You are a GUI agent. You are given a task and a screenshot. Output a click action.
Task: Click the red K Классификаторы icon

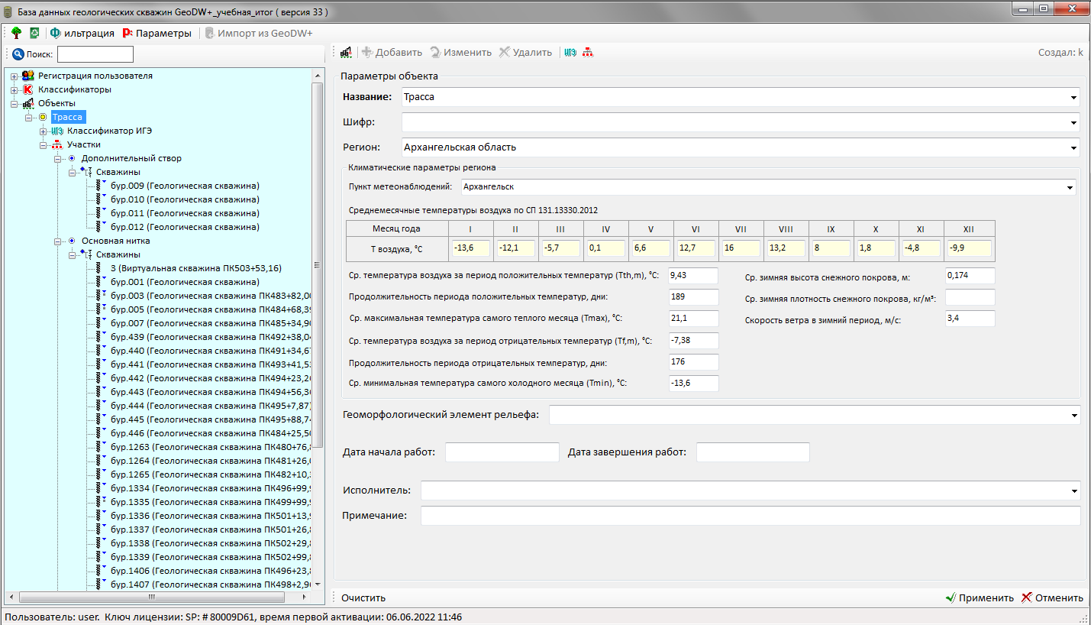[x=30, y=89]
